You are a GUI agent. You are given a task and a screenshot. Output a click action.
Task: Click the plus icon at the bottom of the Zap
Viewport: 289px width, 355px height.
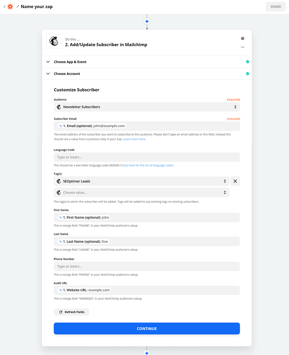click(x=147, y=353)
